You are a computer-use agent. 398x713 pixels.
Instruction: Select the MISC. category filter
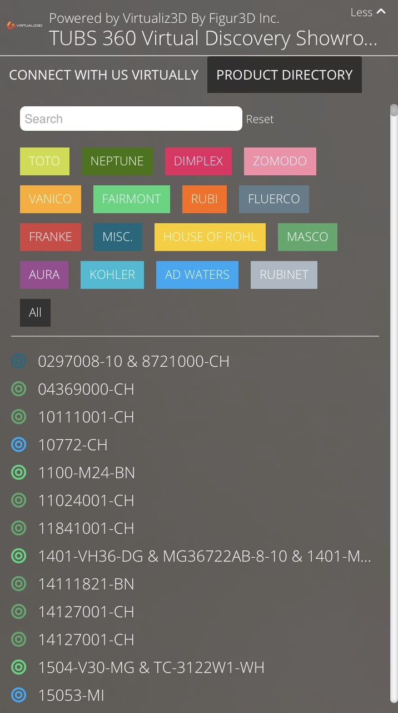point(118,237)
